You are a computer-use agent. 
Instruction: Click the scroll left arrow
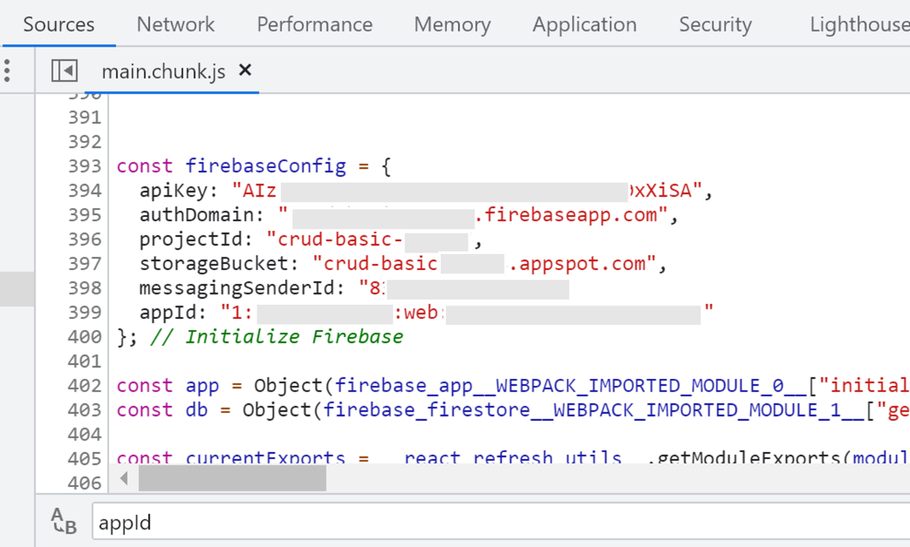(x=124, y=479)
